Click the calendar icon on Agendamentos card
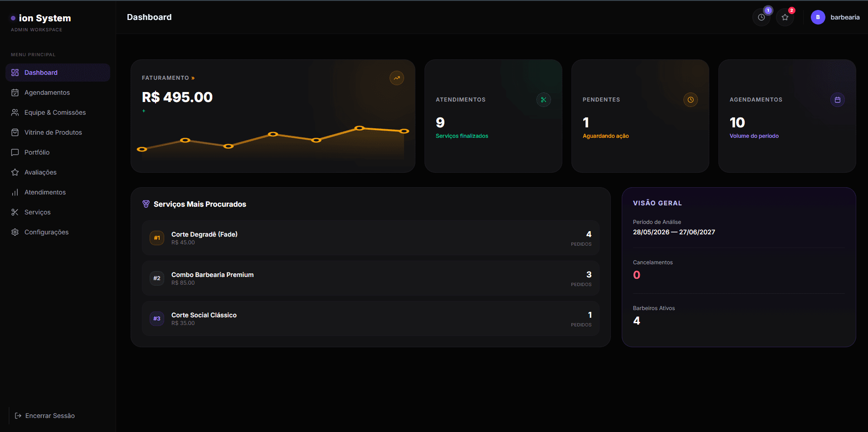The width and height of the screenshot is (868, 432). (837, 100)
